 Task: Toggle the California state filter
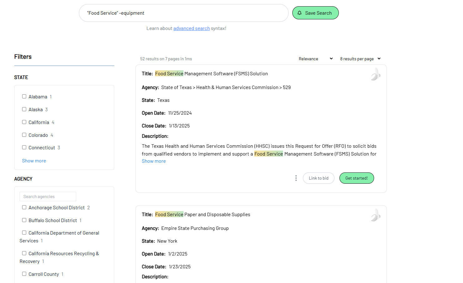pos(24,122)
